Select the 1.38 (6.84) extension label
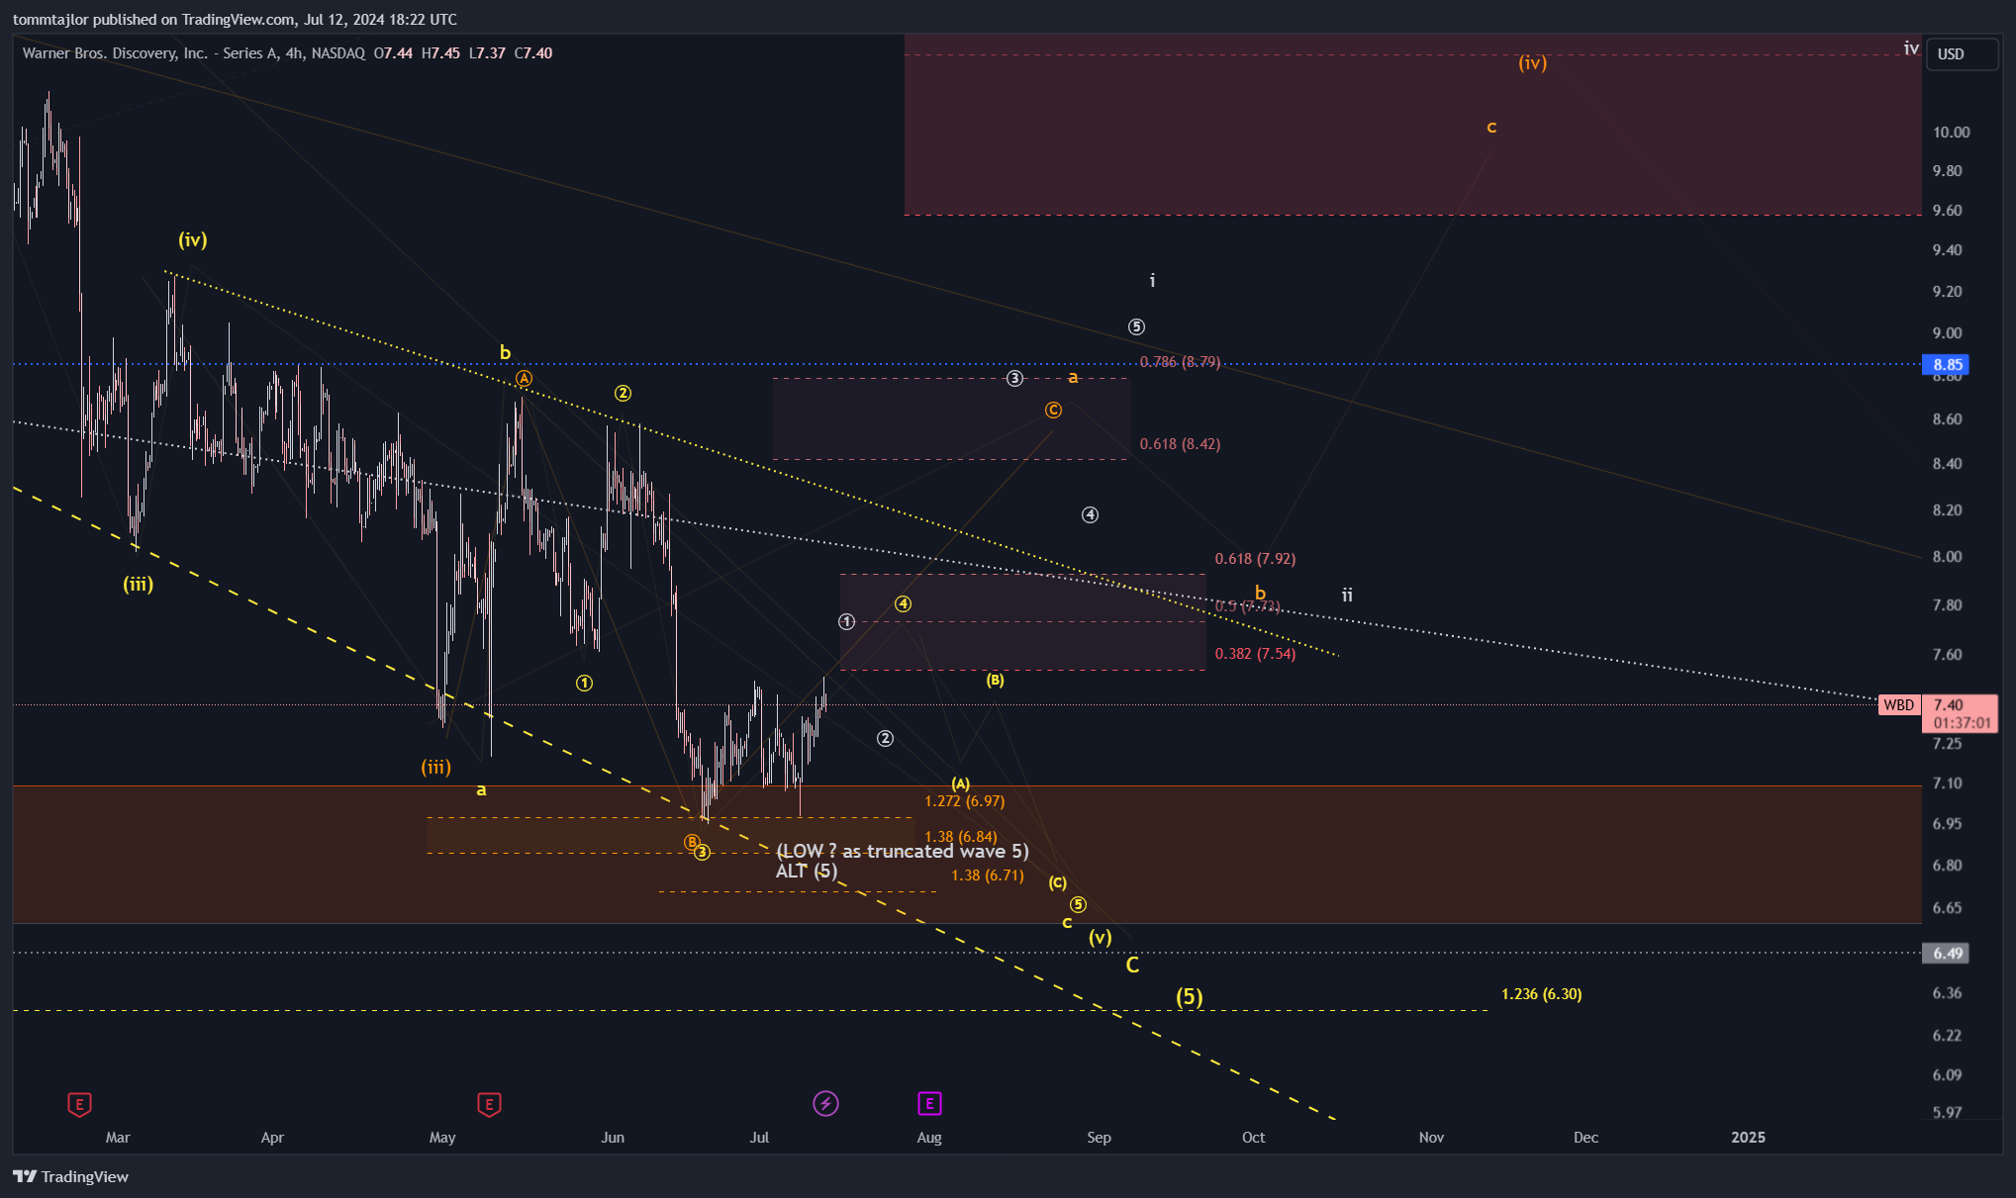This screenshot has width=2016, height=1198. click(x=961, y=837)
